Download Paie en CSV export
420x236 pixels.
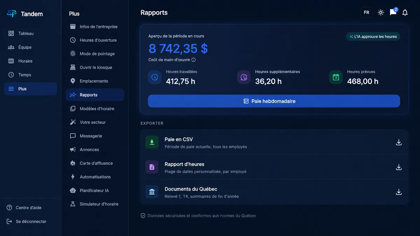tap(399, 142)
